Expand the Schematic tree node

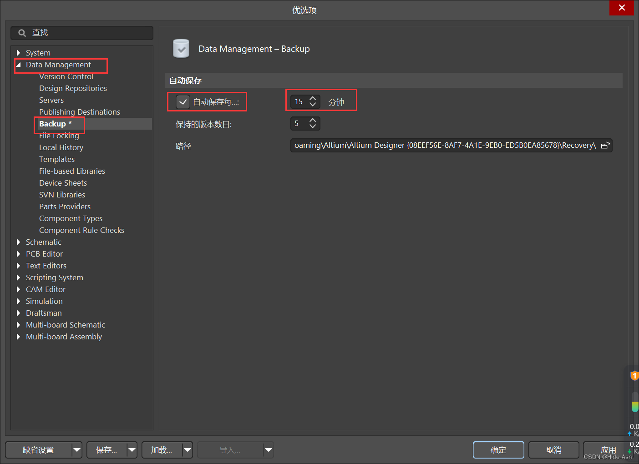point(18,242)
